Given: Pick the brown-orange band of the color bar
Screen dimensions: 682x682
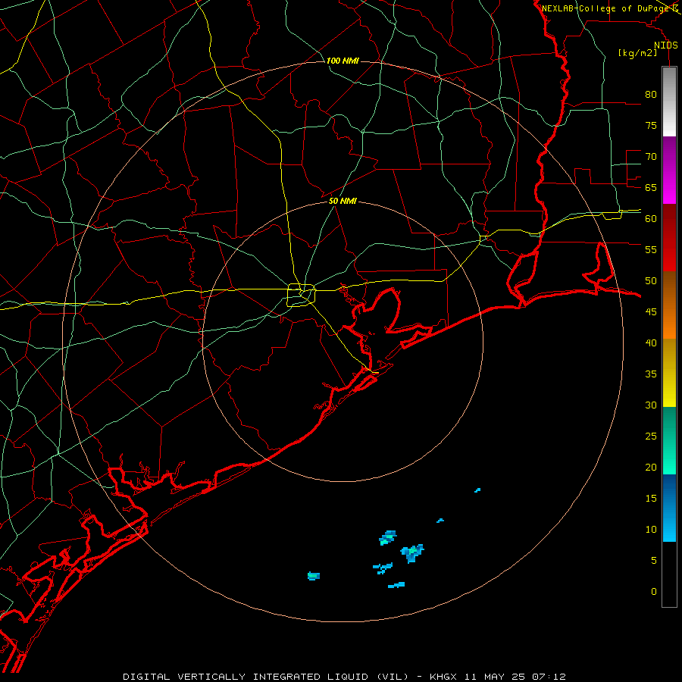Looking at the screenshot, I should pyautogui.click(x=669, y=305).
